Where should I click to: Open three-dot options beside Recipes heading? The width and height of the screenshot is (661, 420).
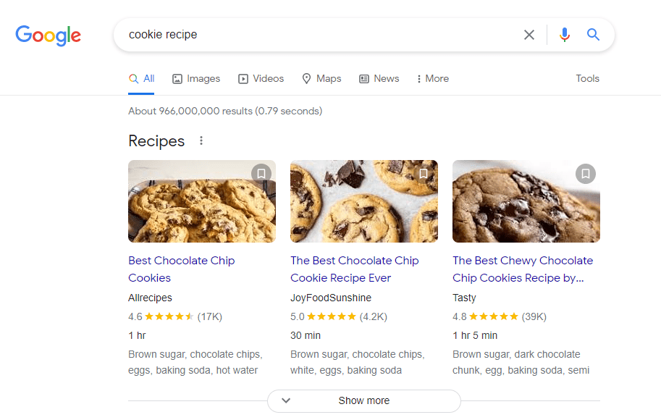click(x=201, y=140)
